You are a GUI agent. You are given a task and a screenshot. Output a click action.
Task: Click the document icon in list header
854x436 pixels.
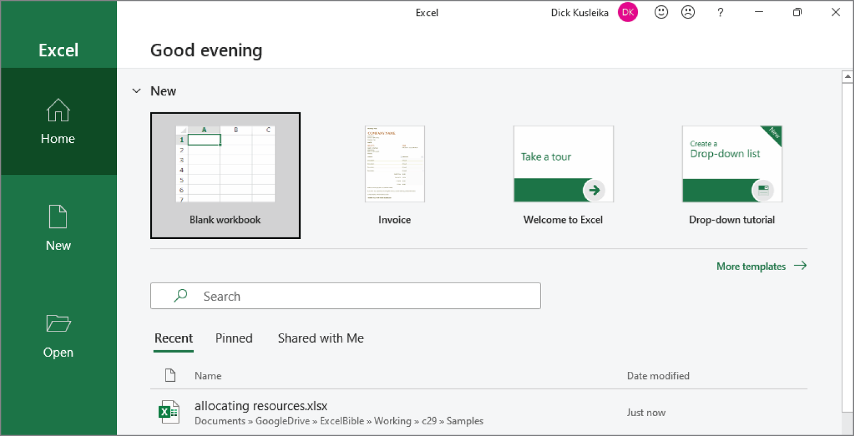point(171,375)
